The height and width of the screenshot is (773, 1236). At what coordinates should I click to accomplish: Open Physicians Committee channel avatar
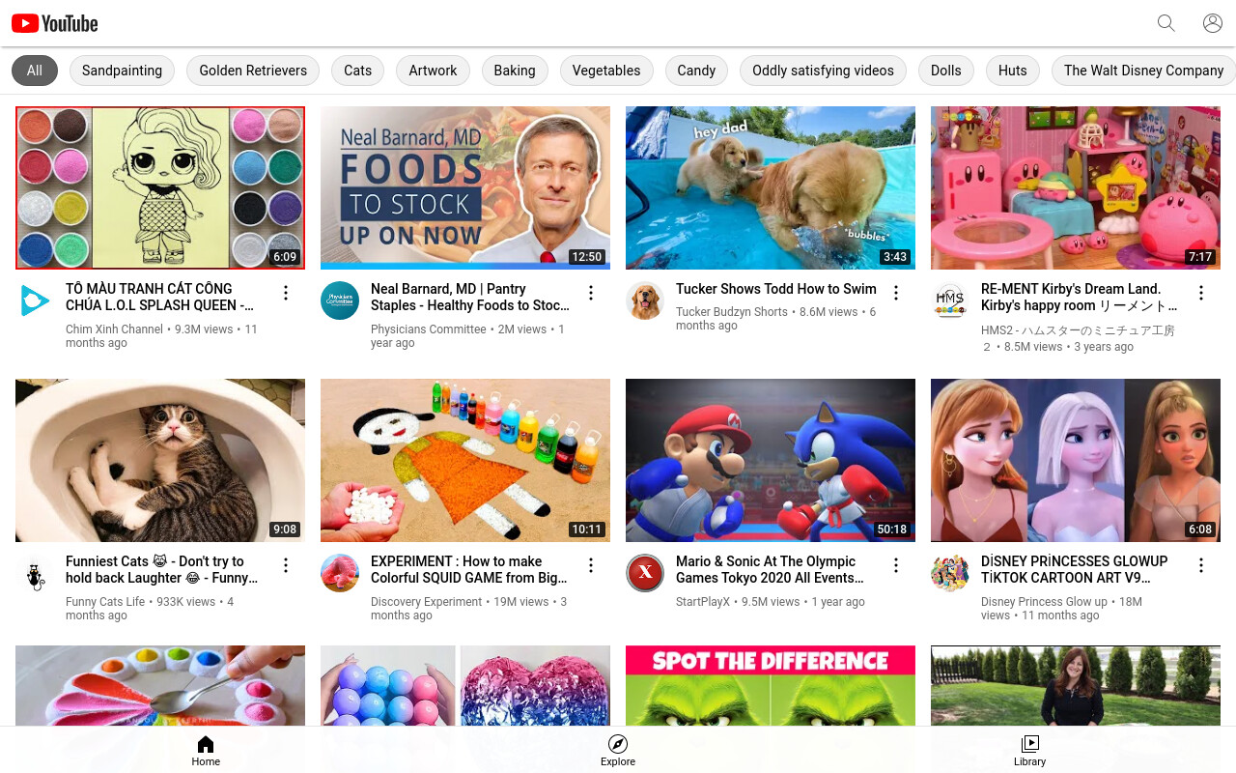(x=340, y=301)
